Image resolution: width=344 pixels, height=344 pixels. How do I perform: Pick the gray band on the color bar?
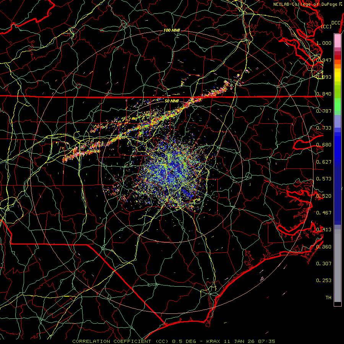tap(338, 266)
